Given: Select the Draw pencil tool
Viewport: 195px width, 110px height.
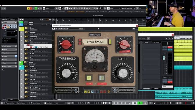Looking at the screenshot, I should pos(72,8).
